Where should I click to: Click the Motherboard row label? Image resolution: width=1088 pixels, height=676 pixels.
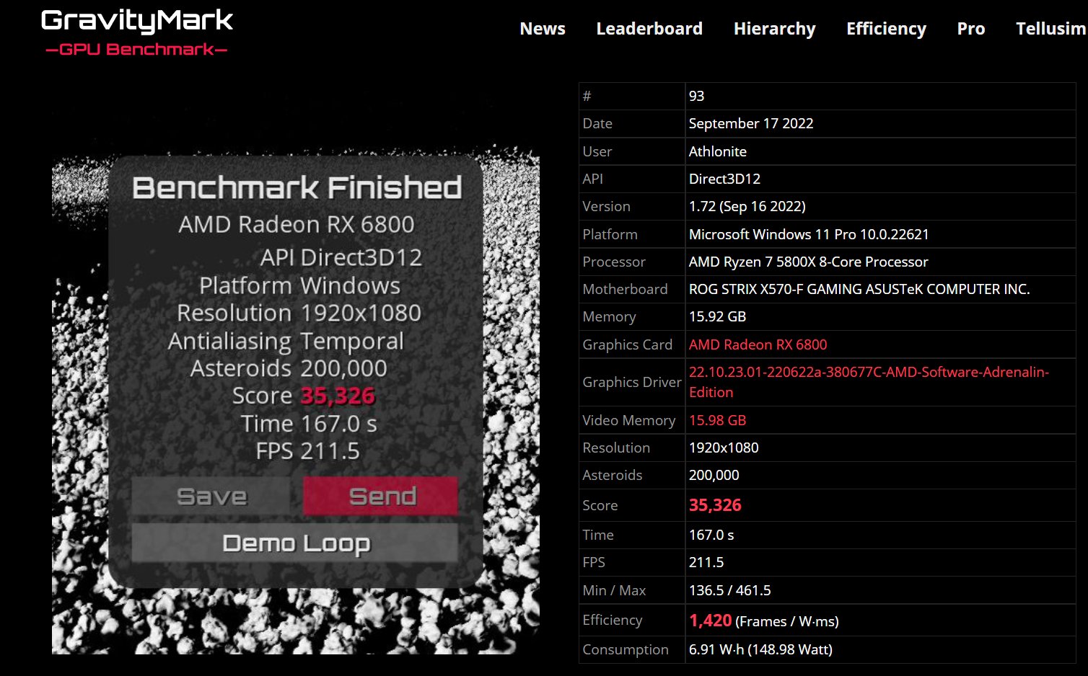(625, 289)
